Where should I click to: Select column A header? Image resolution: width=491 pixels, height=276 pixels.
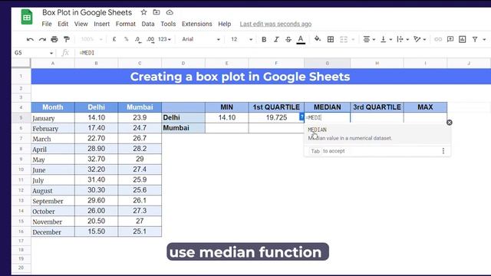pyautogui.click(x=53, y=63)
